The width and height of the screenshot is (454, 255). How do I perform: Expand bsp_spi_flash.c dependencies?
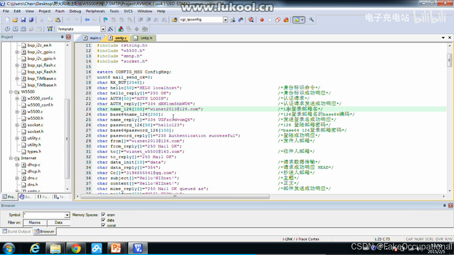(x=17, y=65)
